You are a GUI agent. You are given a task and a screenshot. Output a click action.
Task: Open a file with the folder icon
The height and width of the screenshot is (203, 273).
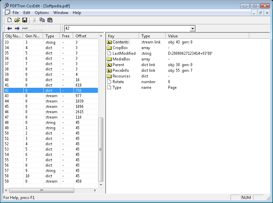(x=17, y=20)
